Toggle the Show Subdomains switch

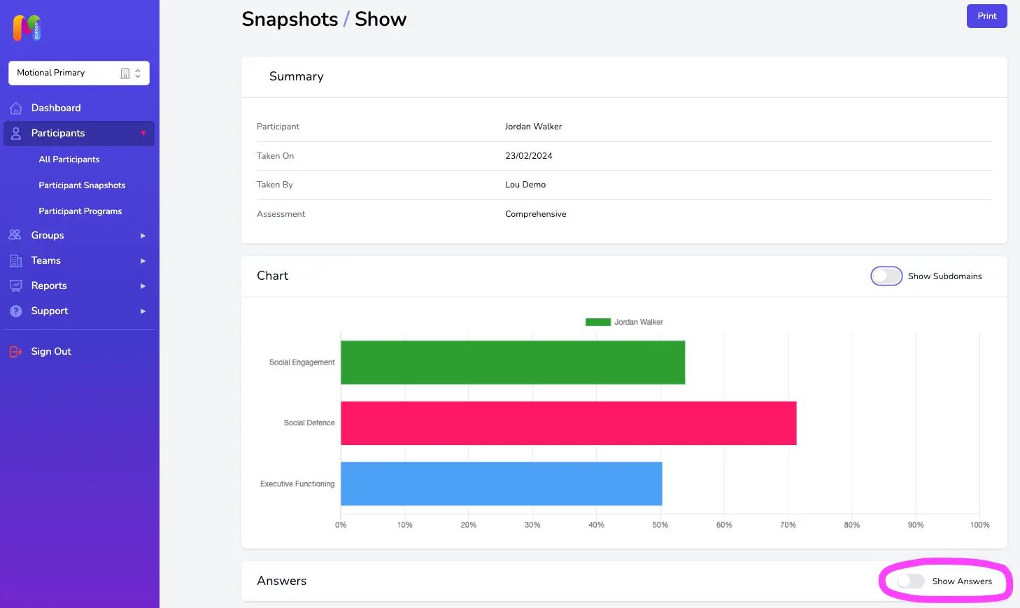886,276
